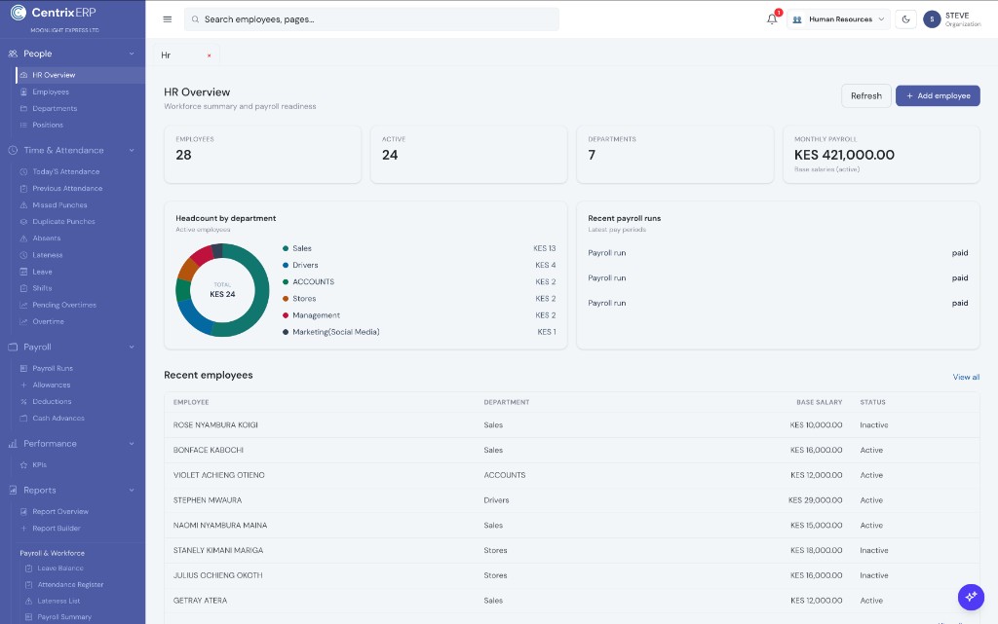This screenshot has height=624, width=998.
Task: Click the Cash Advances icon
Action: tap(23, 419)
